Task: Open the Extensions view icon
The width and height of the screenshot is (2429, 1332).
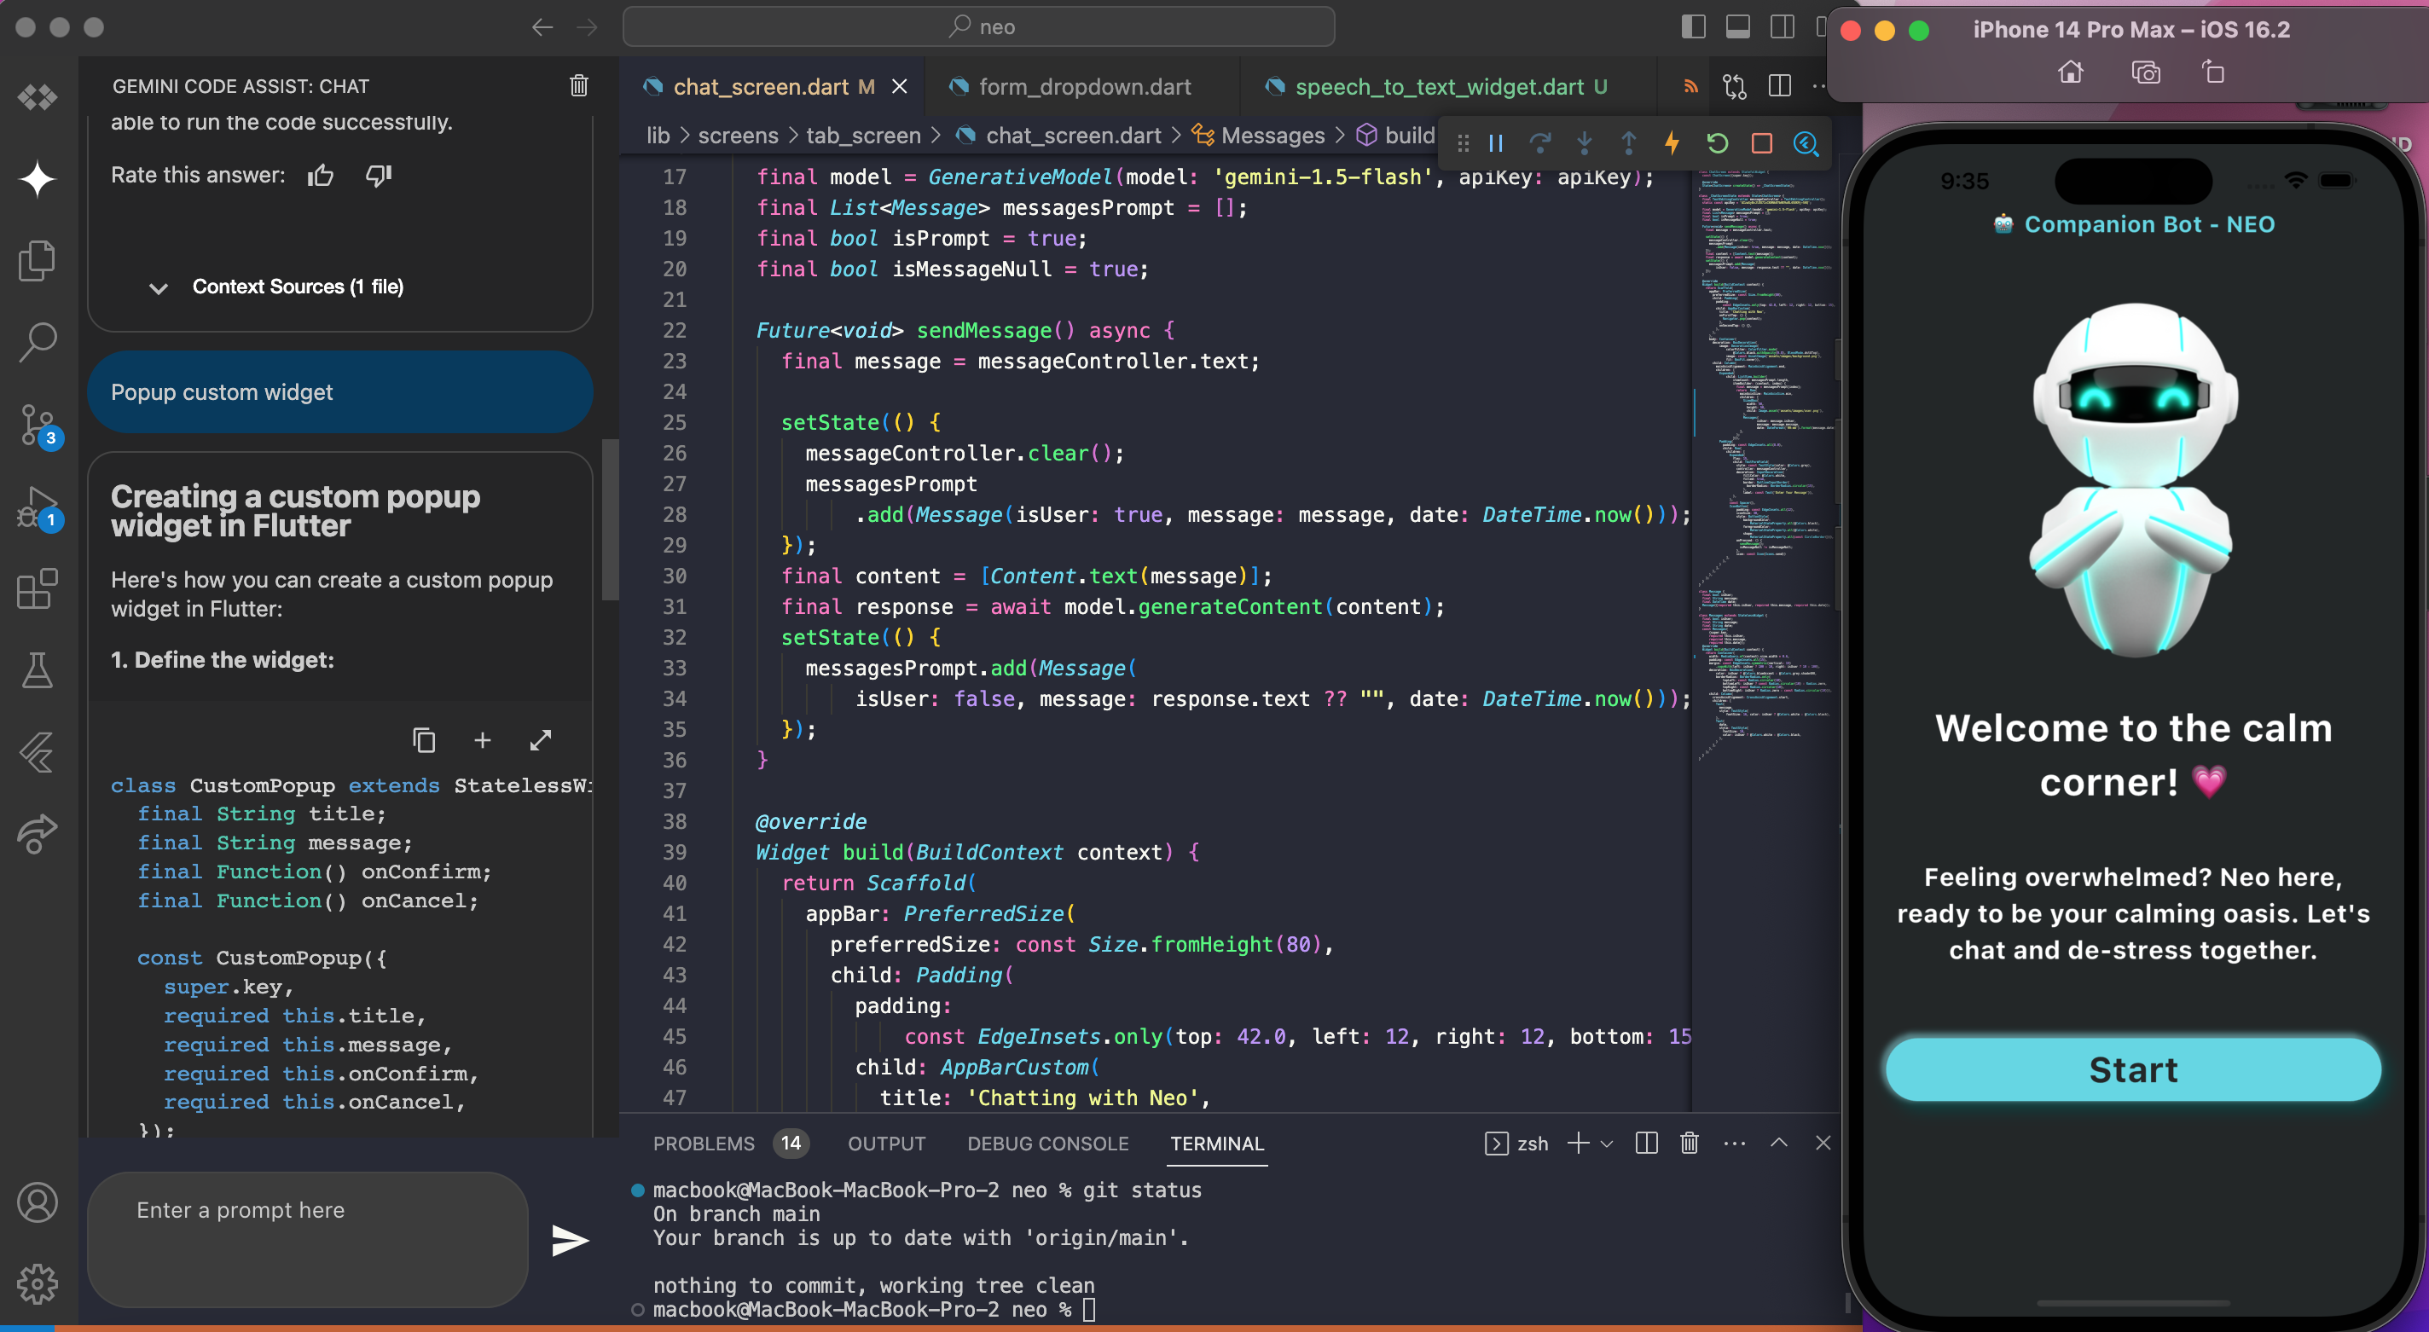Action: coord(38,589)
